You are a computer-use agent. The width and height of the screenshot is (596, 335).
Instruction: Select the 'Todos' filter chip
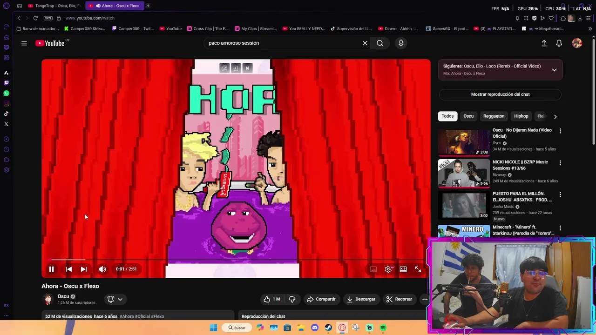coord(447,116)
